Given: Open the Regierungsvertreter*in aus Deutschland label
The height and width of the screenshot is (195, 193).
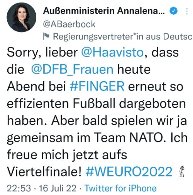Looking at the screenshot, I should tap(122, 36).
